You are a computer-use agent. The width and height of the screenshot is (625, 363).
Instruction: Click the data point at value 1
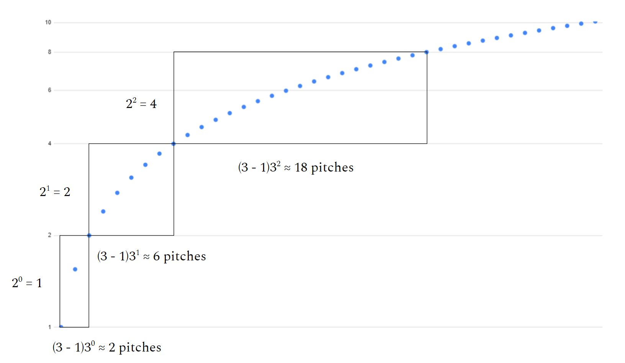61,327
